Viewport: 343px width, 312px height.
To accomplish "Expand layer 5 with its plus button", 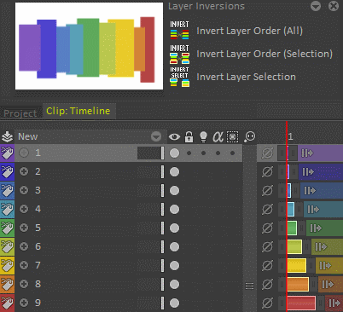I will (24, 228).
